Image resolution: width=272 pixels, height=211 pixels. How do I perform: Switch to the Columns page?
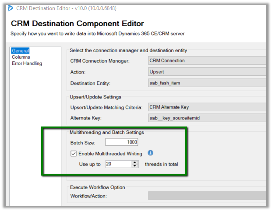21,57
